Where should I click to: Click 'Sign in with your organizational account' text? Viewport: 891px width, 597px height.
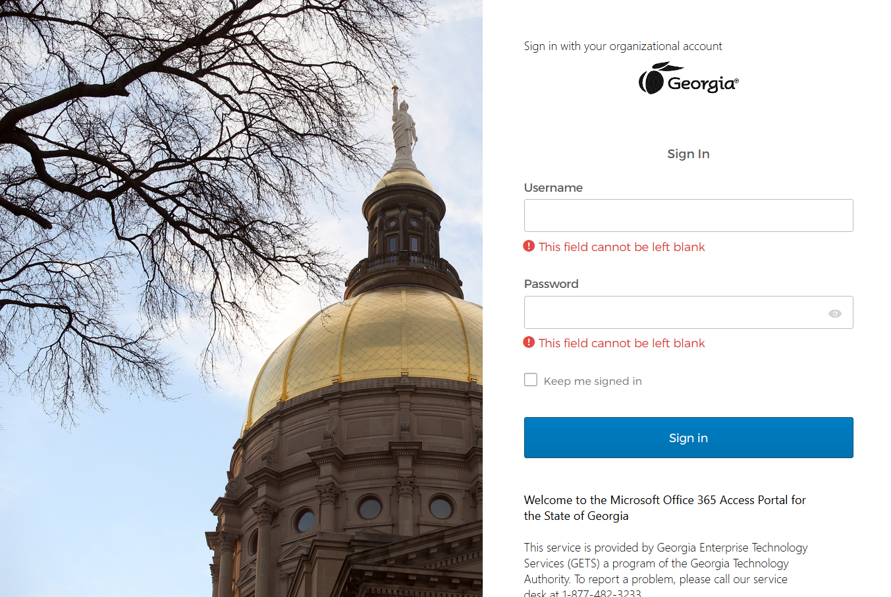coord(623,46)
